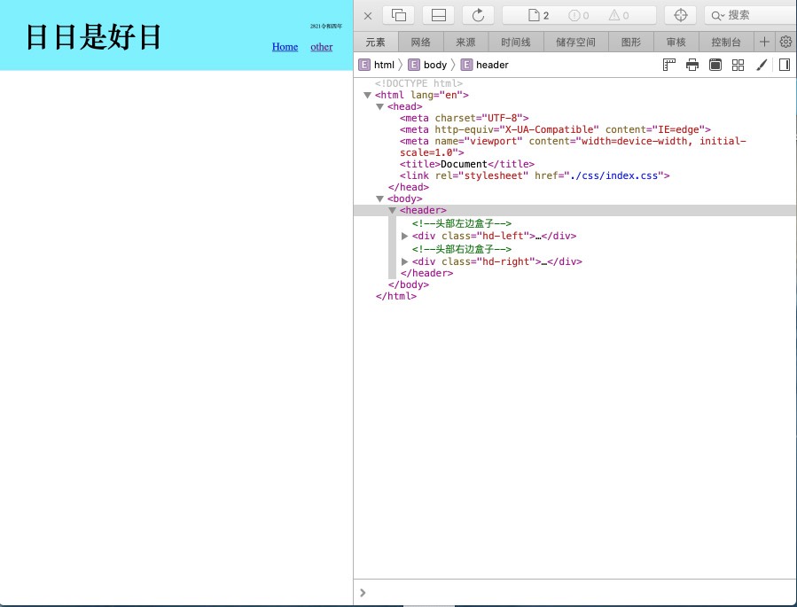Detach the inspector into a separate window
Screen dimensions: 797x607
click(x=399, y=15)
